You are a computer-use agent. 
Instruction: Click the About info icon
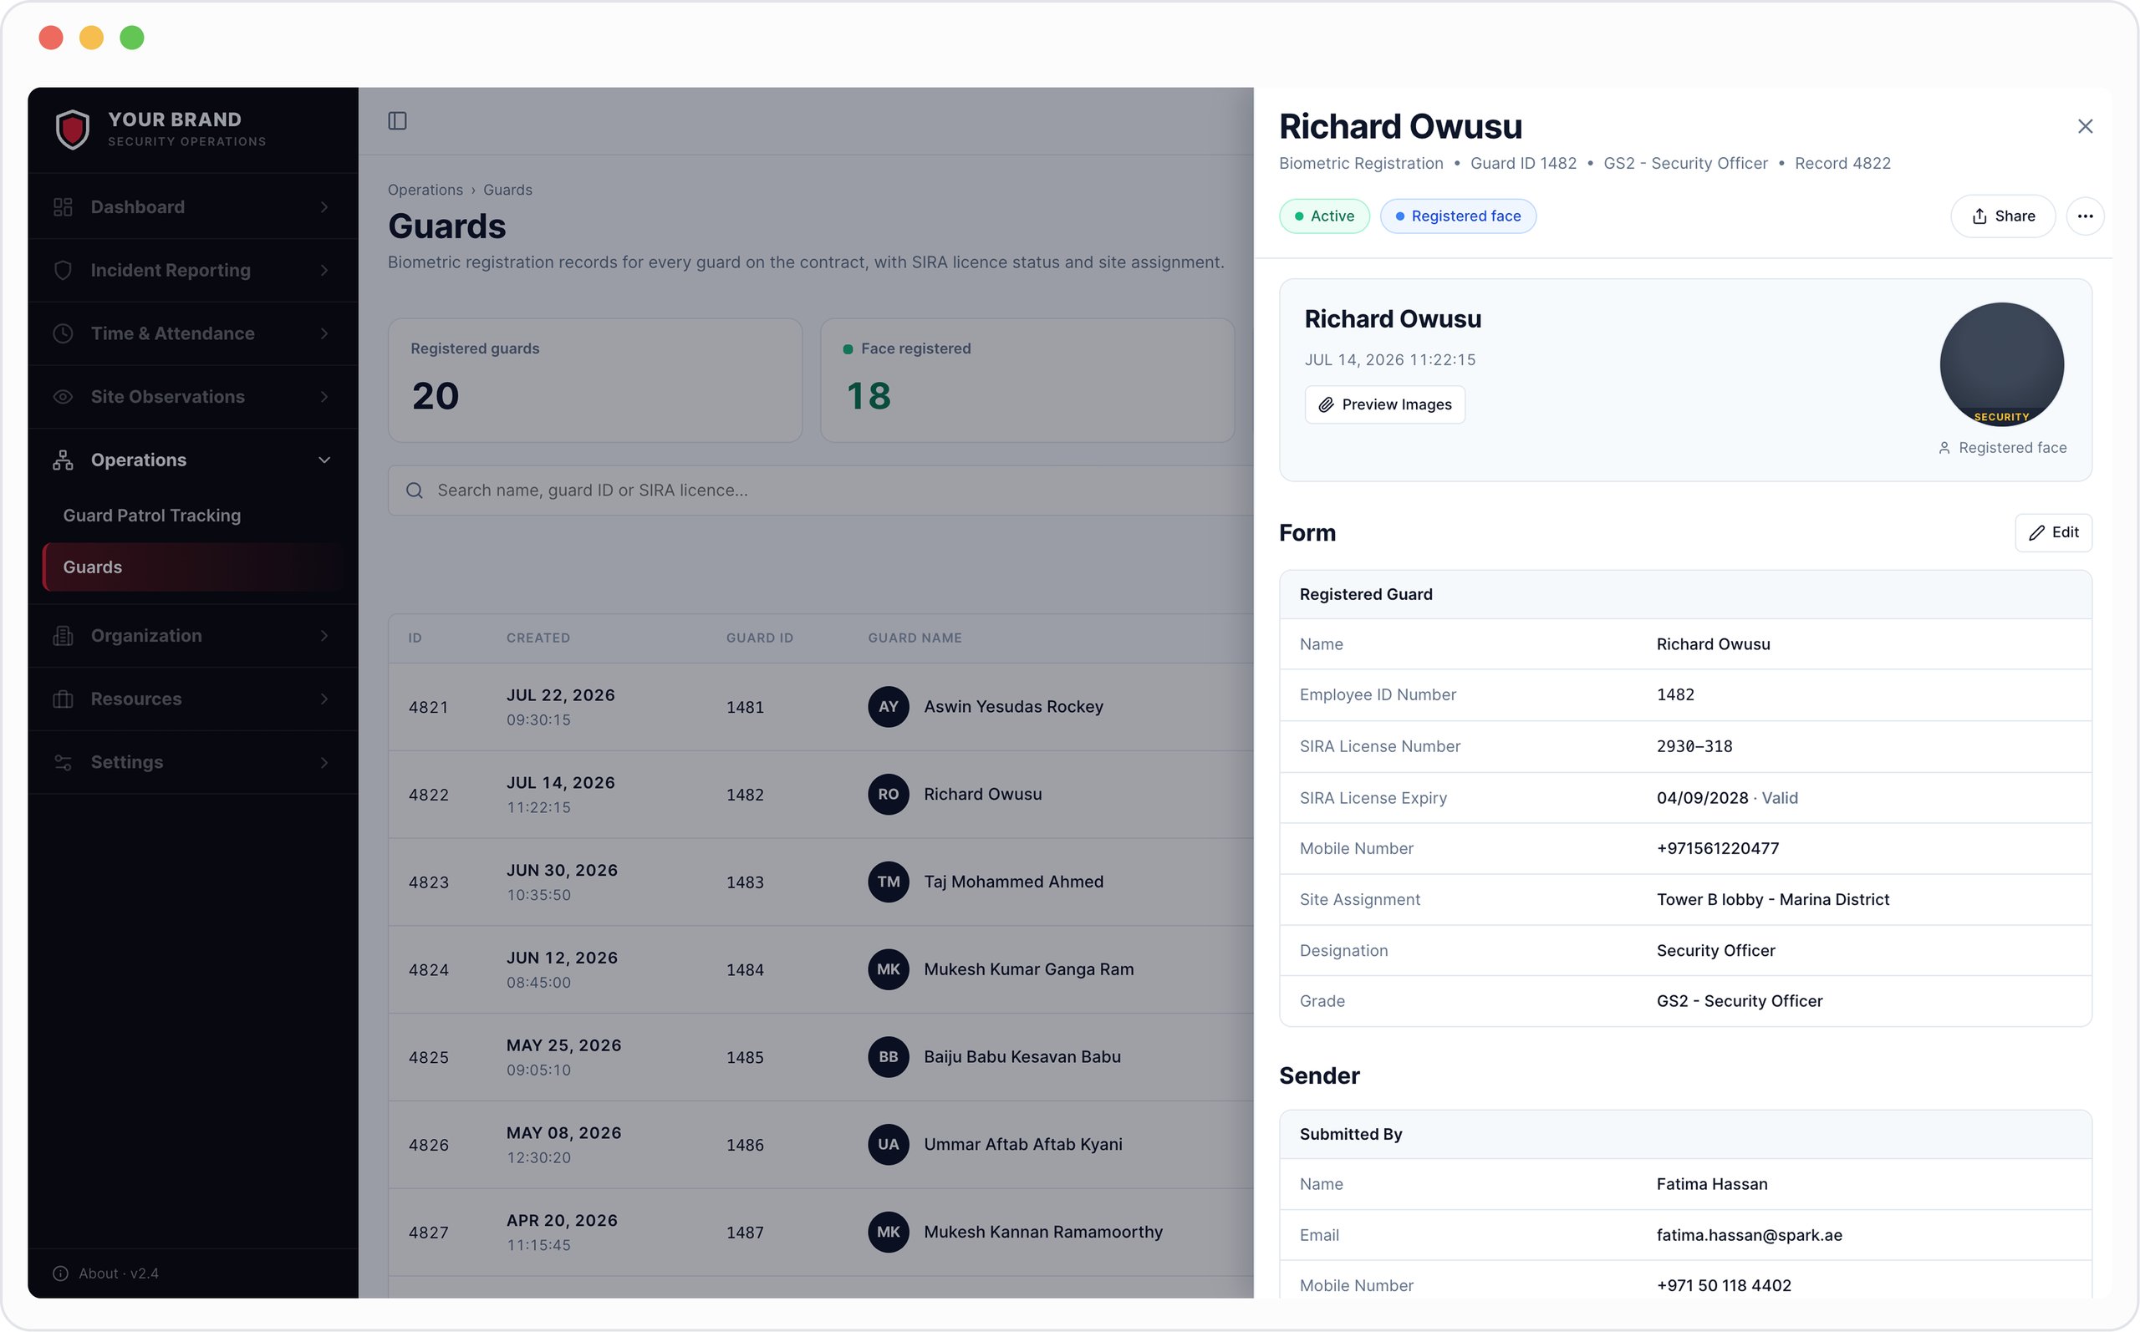tap(60, 1273)
